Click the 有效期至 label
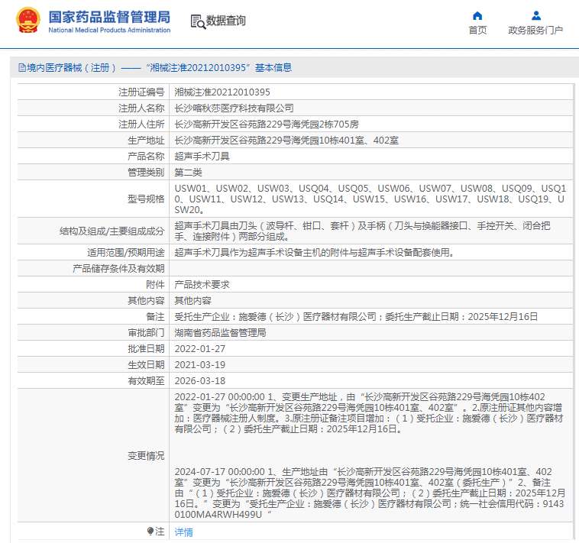This screenshot has width=579, height=543. pos(146,381)
